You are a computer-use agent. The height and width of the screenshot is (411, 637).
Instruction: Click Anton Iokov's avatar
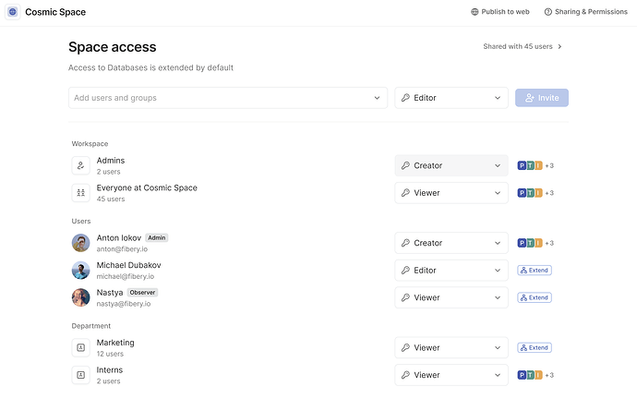81,243
